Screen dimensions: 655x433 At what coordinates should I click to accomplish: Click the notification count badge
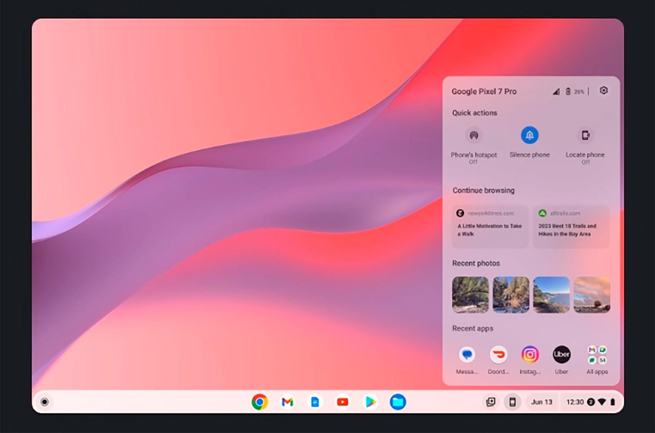coord(591,402)
